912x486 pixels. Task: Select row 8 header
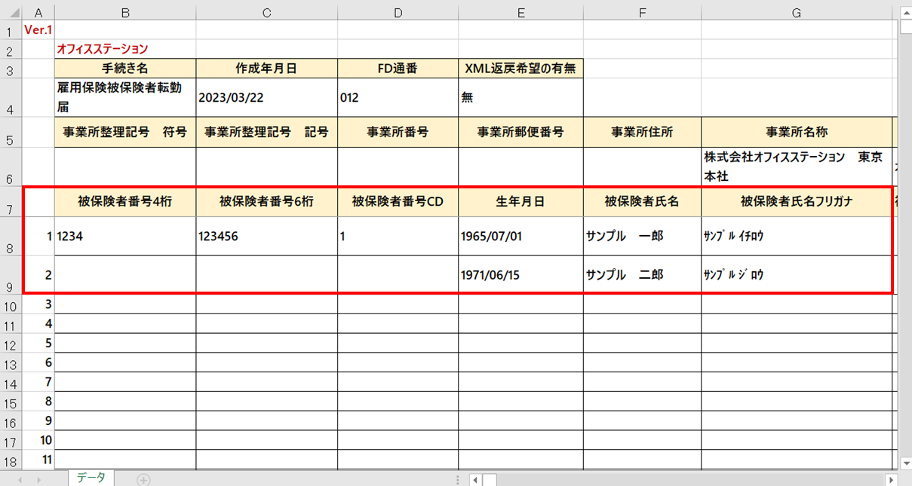11,237
